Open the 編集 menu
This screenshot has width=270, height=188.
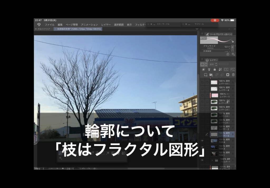(60, 25)
